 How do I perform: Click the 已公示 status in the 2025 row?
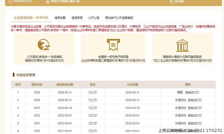point(93,92)
